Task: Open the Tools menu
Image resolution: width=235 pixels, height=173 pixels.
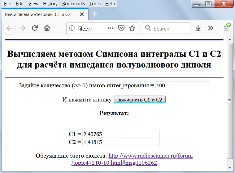Action: [x=95, y=4]
